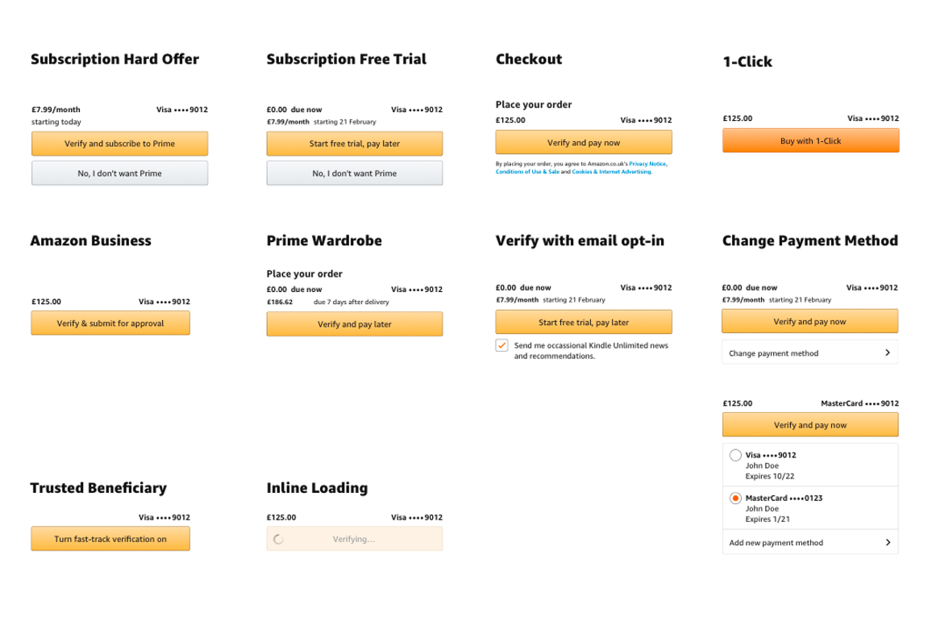Decline Prime with No, I don't want Prime

click(119, 172)
